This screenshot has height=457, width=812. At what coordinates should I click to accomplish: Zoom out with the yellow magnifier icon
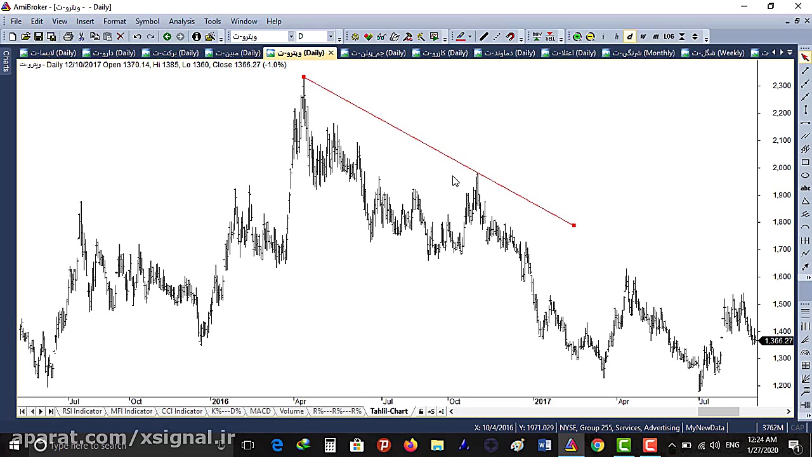(x=590, y=36)
